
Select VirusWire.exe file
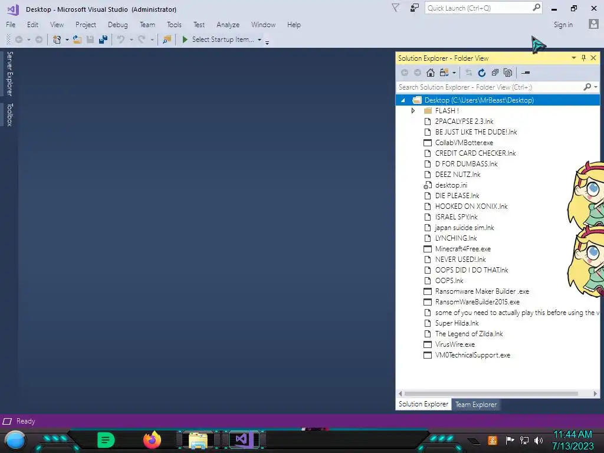tap(455, 344)
